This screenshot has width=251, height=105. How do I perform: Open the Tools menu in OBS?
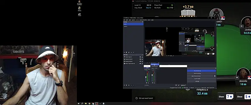coord(149,20)
